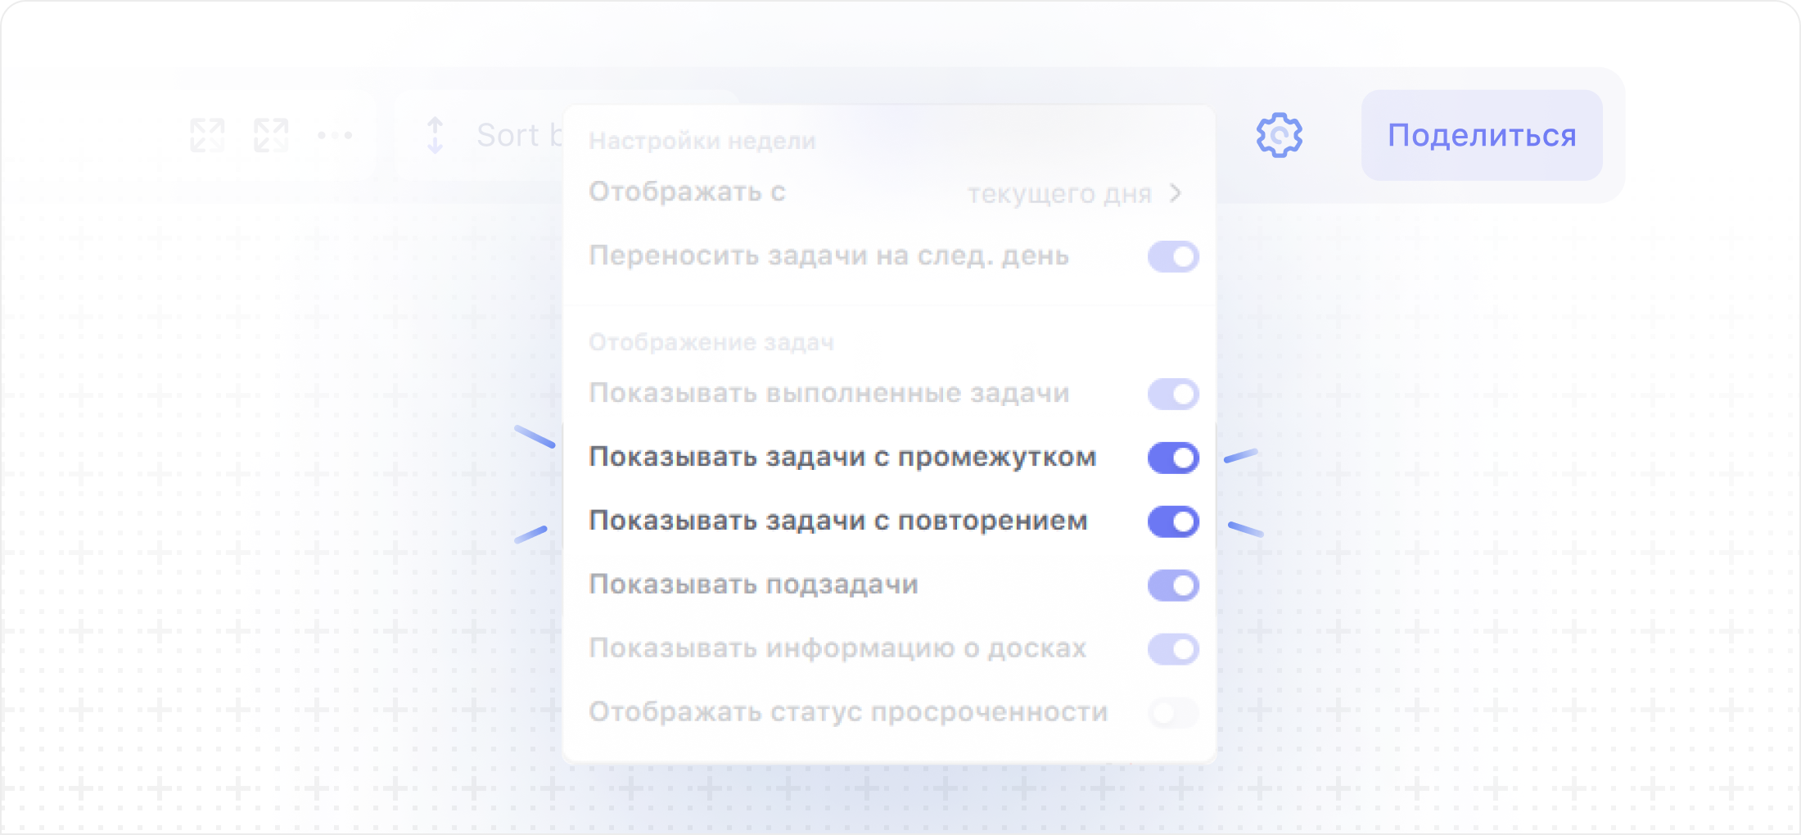The width and height of the screenshot is (1801, 835).
Task: Click the Показывать подзадачи text label
Action: coord(753,584)
